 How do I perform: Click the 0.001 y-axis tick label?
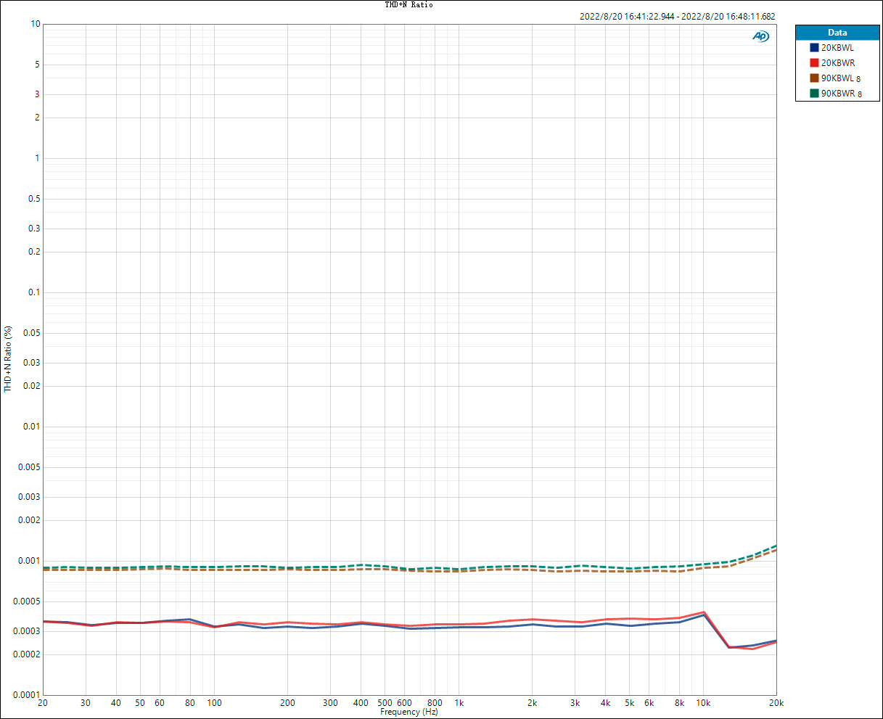pos(29,561)
